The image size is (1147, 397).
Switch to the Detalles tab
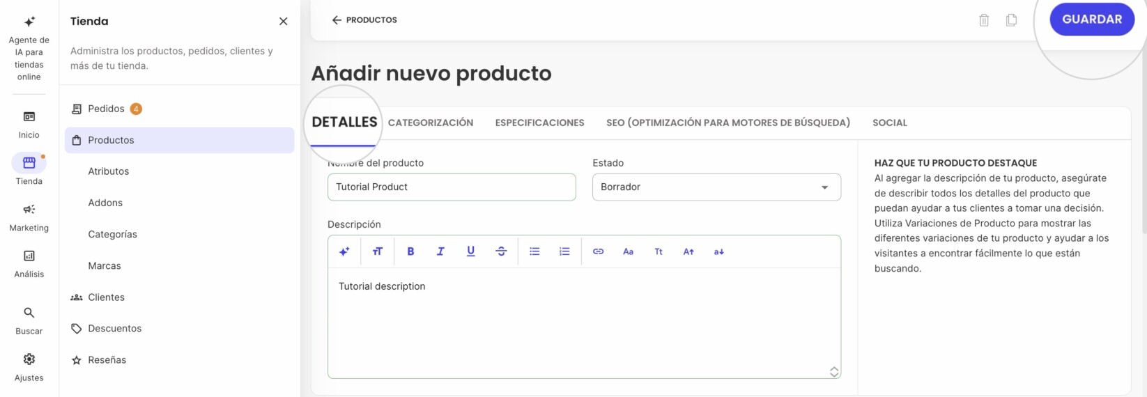(x=344, y=122)
